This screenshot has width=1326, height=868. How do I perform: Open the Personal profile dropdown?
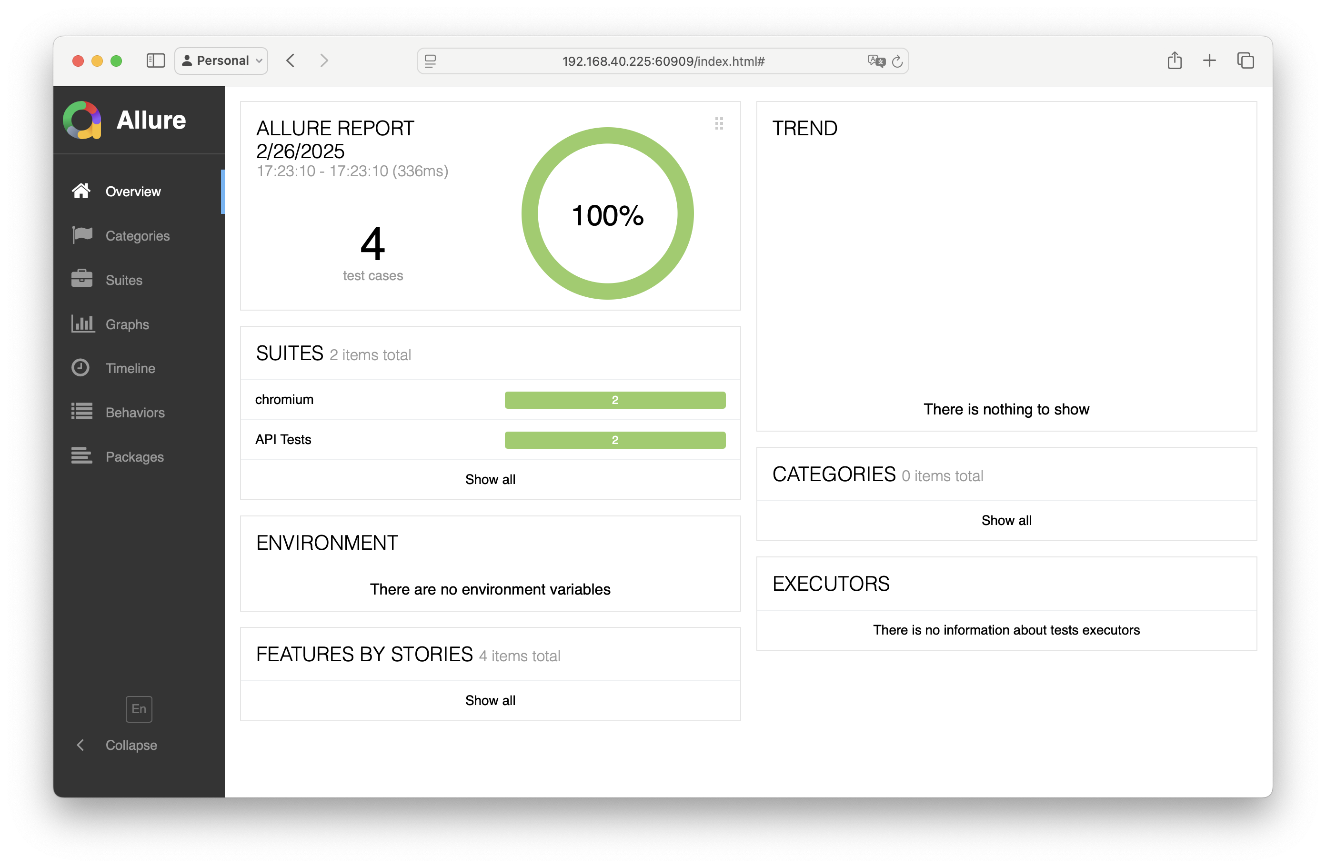[221, 60]
